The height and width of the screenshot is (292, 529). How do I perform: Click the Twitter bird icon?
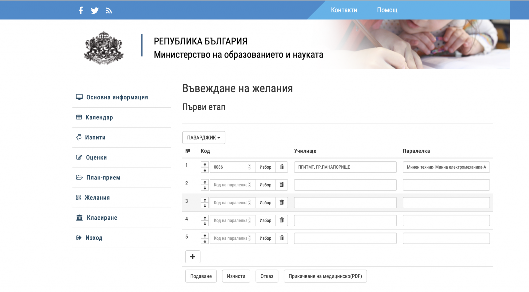coord(95,10)
